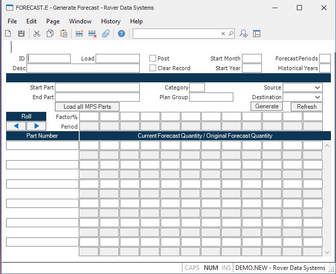Screen dimensions: 336x274
Task: Click the Save disk icon
Action: [21, 34]
